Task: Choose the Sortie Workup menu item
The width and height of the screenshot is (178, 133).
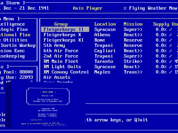Action: tap(18, 45)
